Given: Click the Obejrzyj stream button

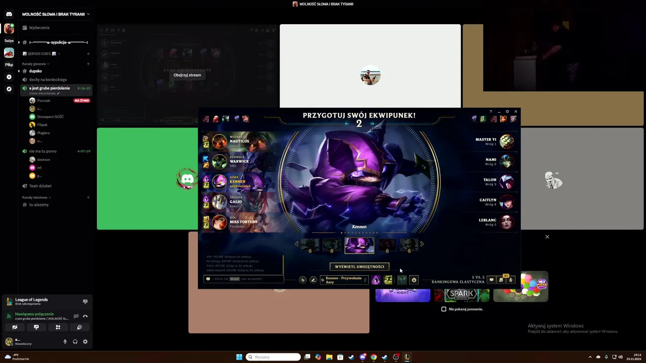Looking at the screenshot, I should click(187, 75).
